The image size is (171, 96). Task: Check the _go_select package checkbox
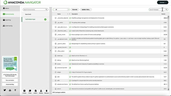(x=56, y=22)
